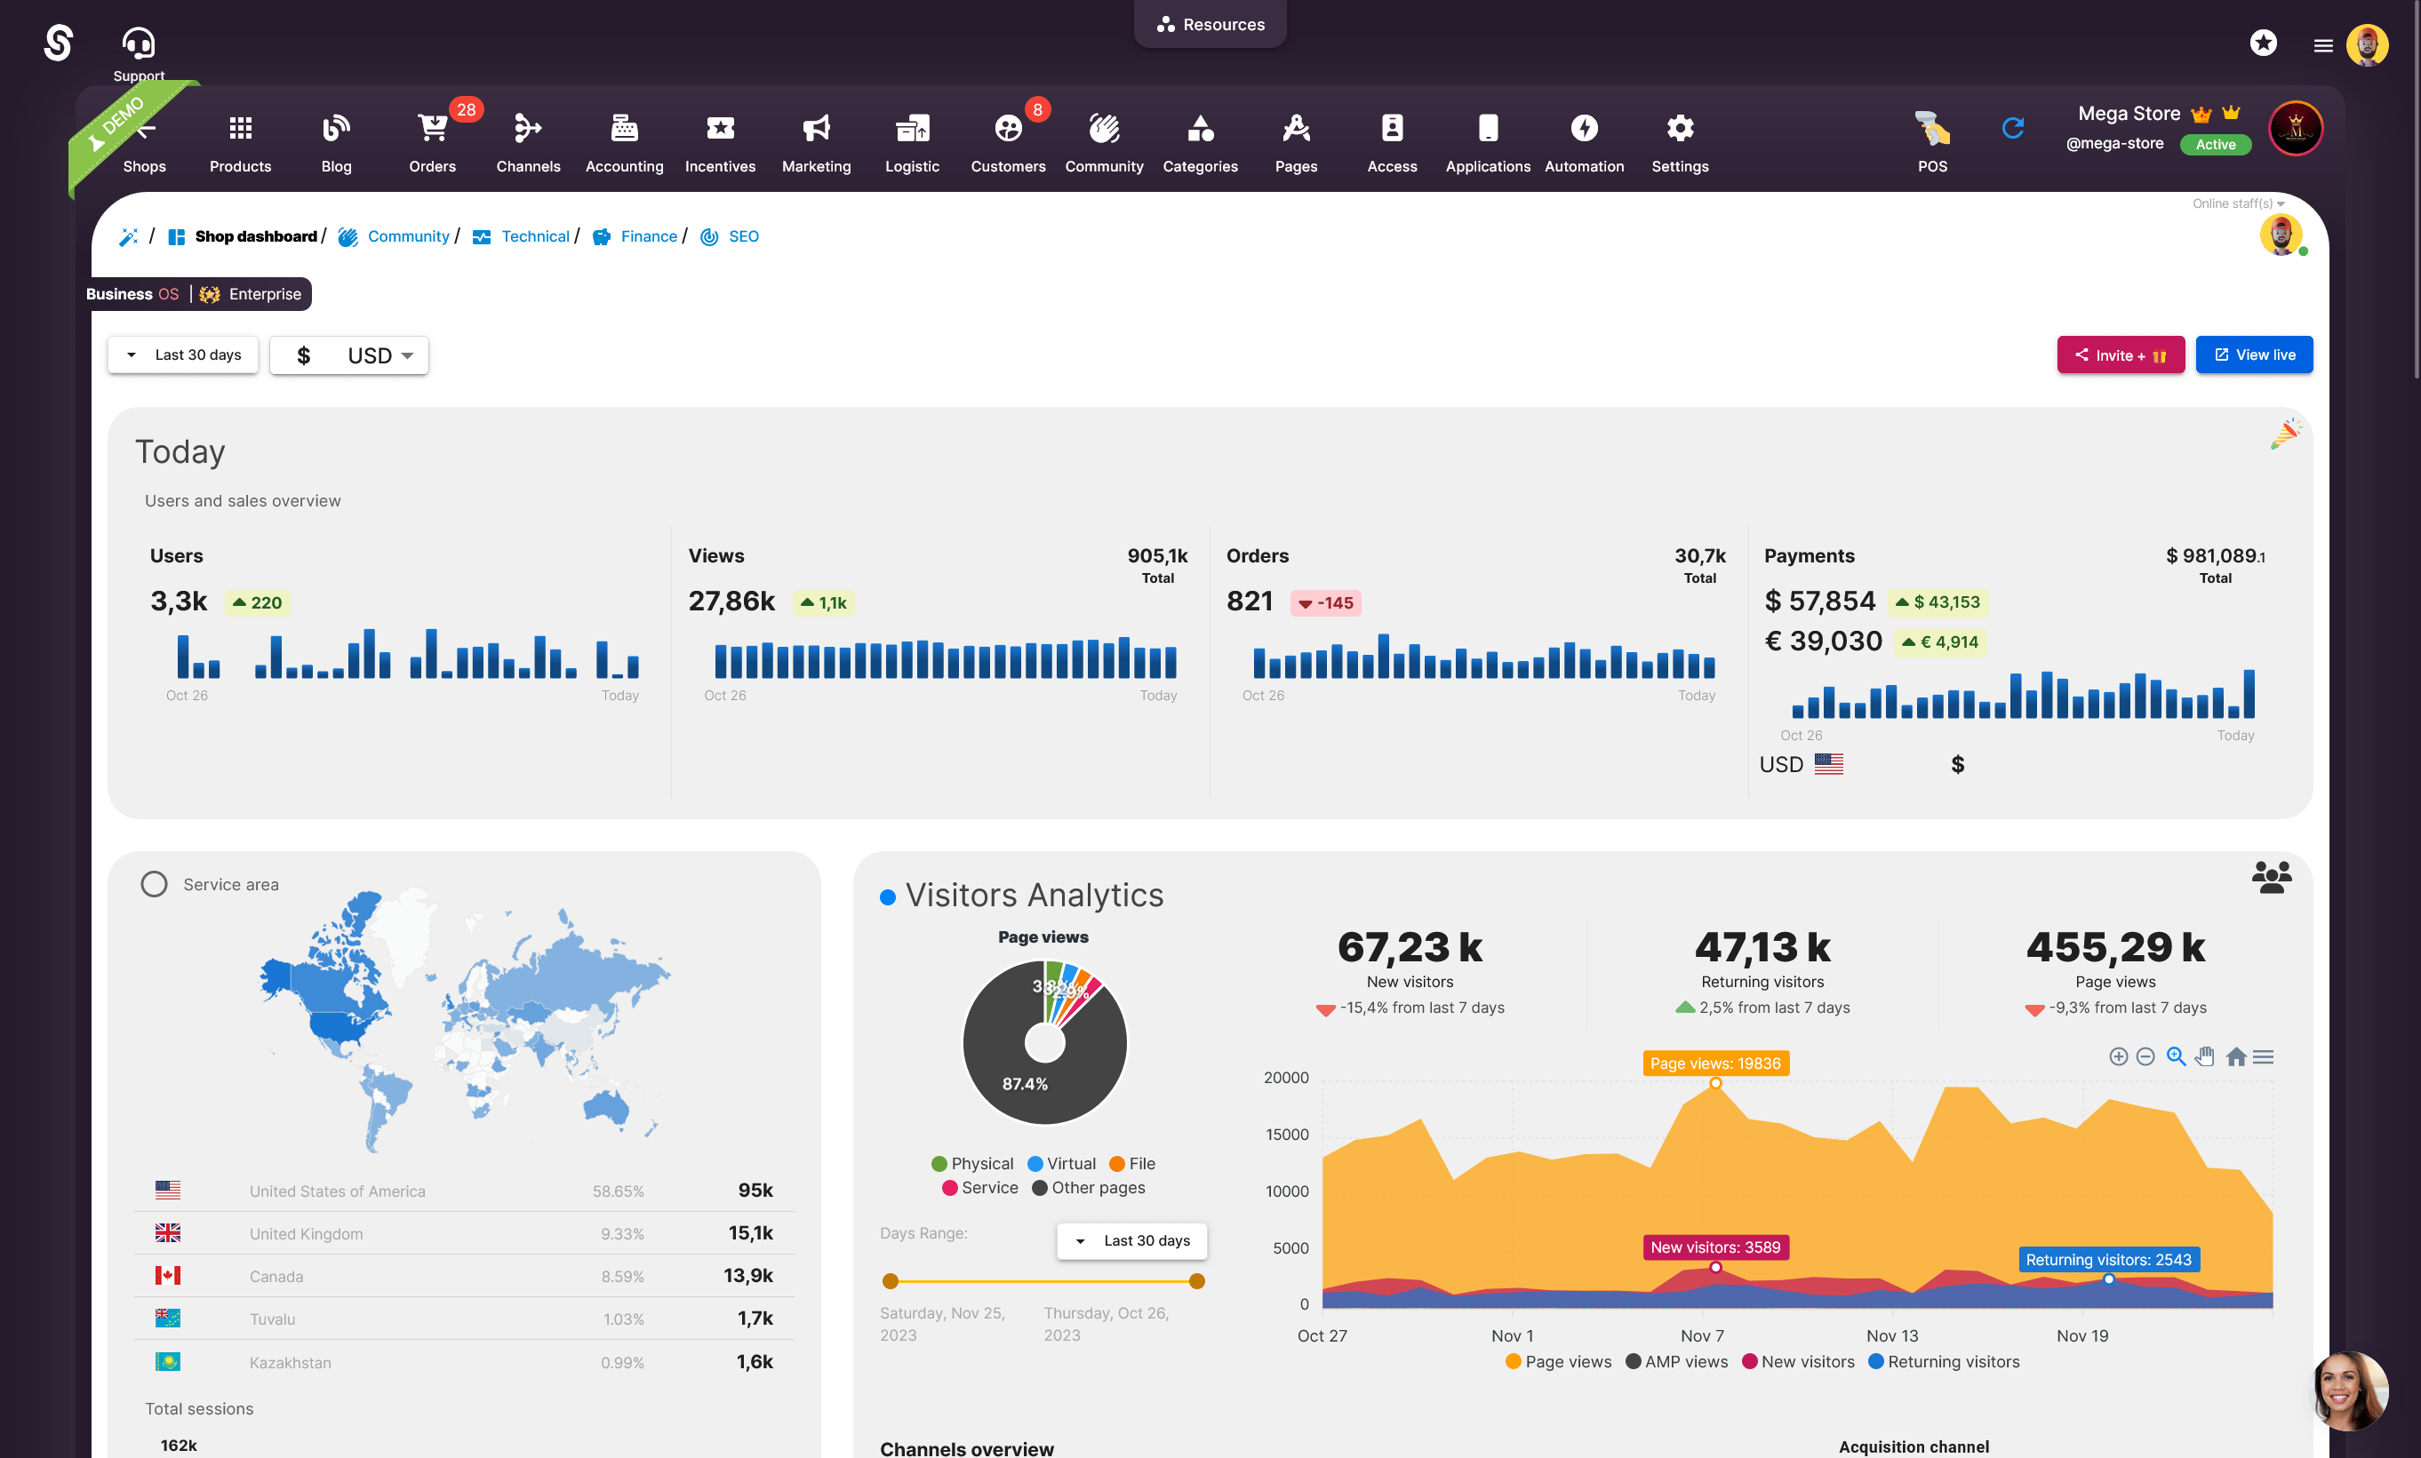Image resolution: width=2421 pixels, height=1458 pixels.
Task: Click the refresh icon near Mega Store
Action: tap(2012, 129)
